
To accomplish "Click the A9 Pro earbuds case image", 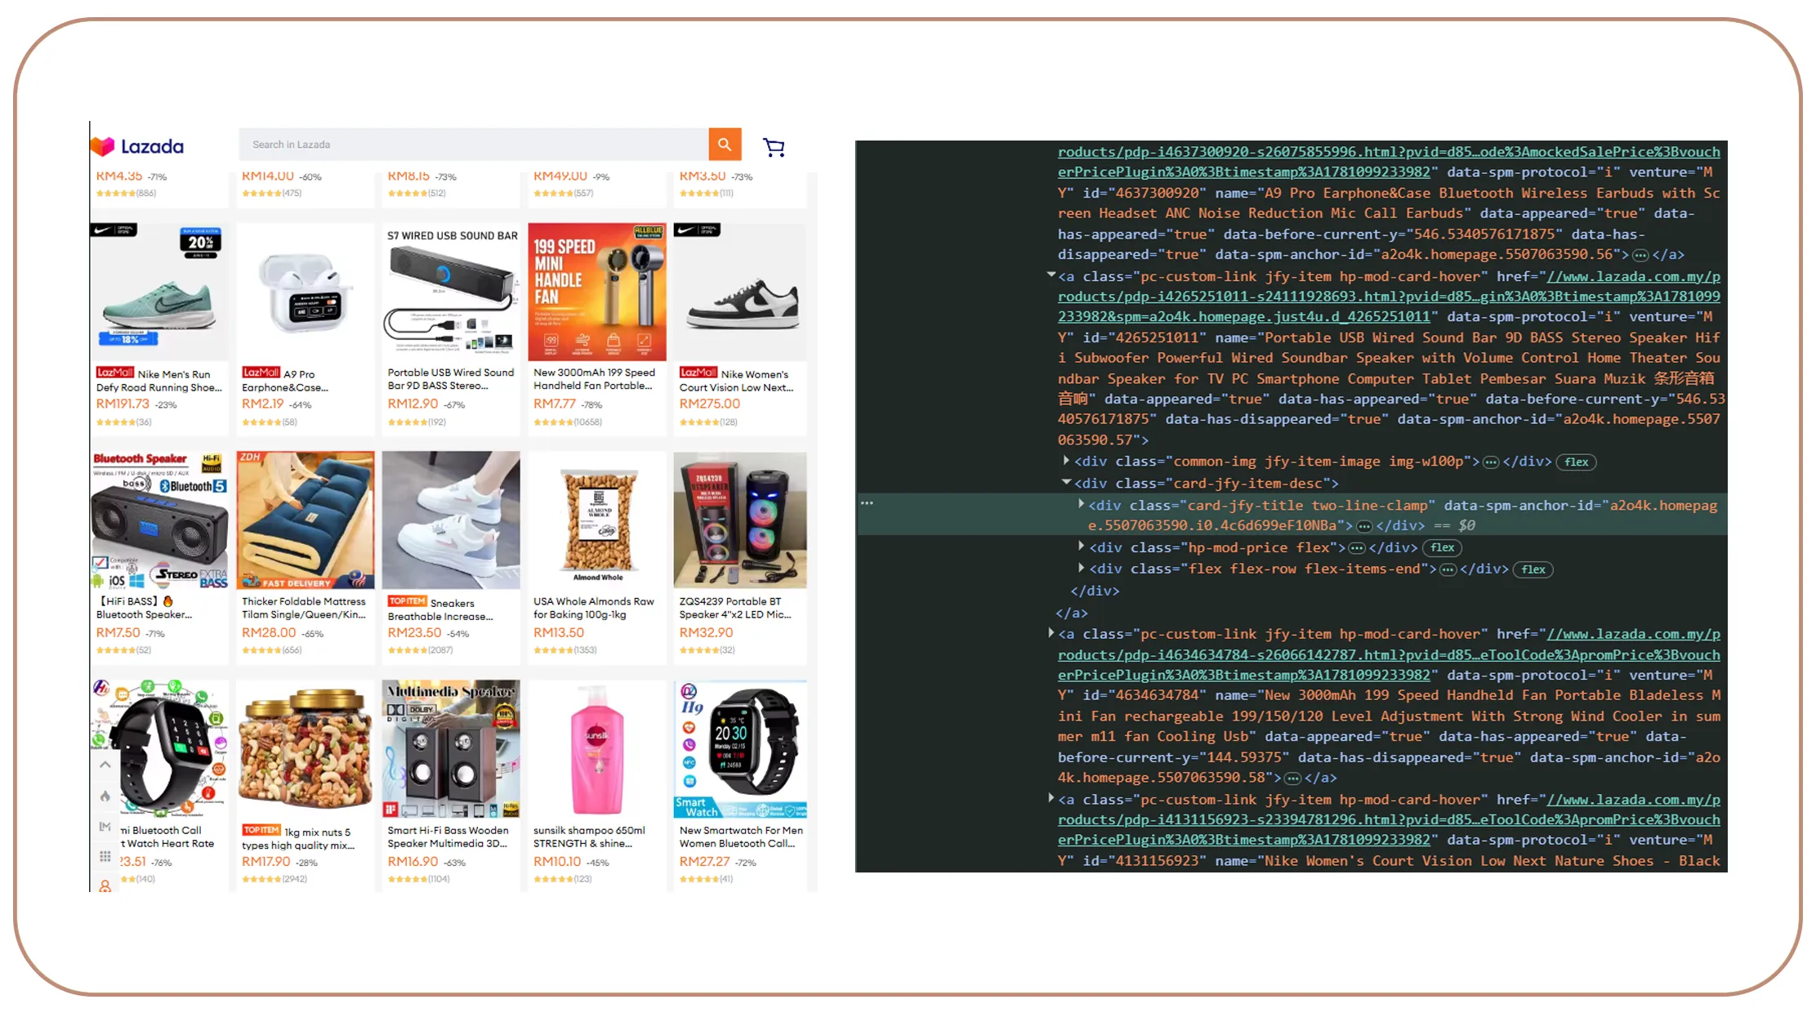I will [306, 292].
